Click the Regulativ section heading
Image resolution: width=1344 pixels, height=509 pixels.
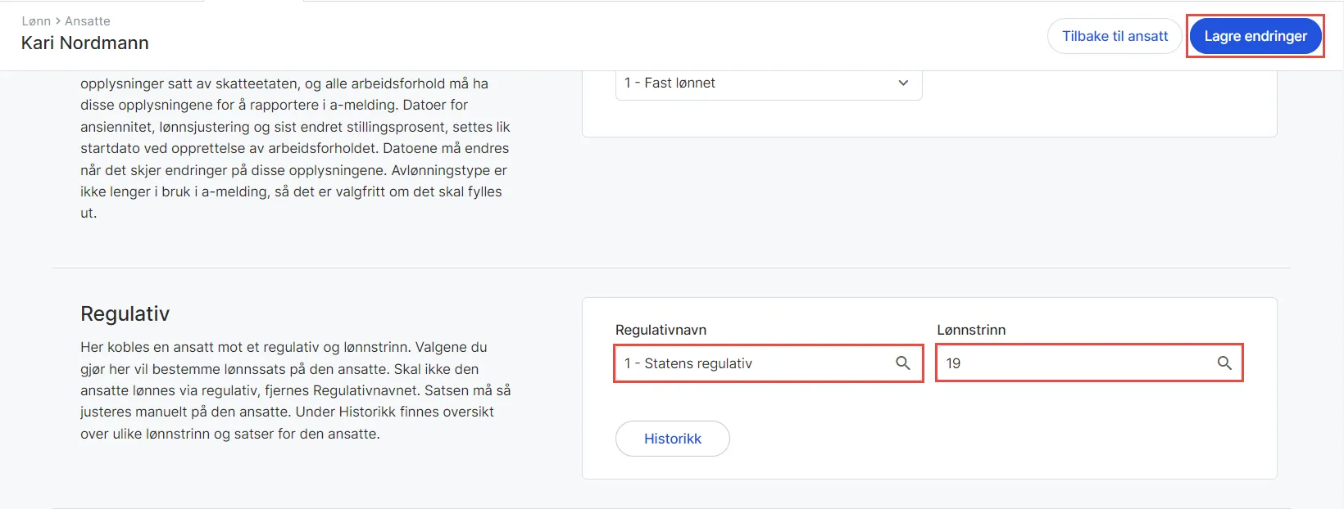click(125, 313)
